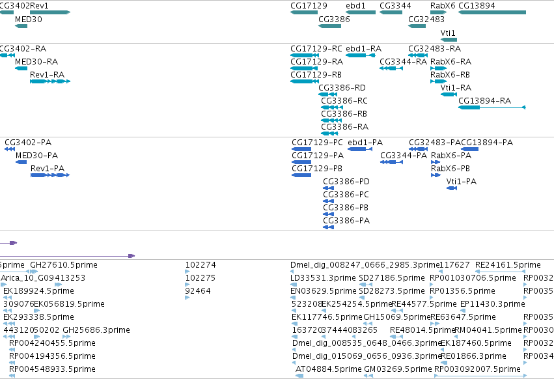Click the EK189924.5prime EST label

pos(38,291)
